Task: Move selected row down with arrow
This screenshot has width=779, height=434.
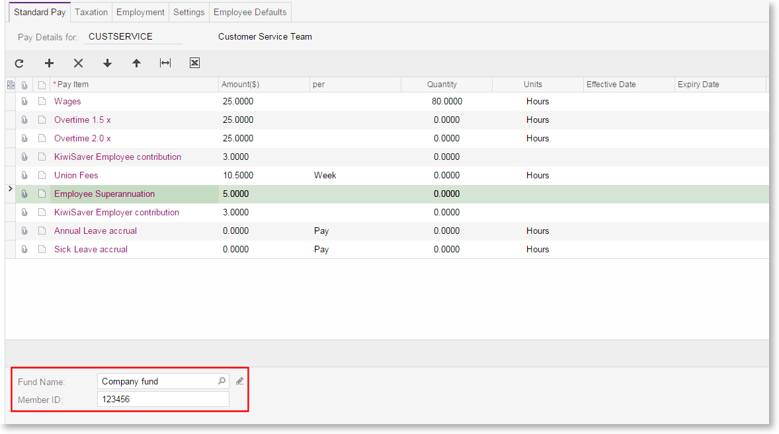Action: click(107, 63)
